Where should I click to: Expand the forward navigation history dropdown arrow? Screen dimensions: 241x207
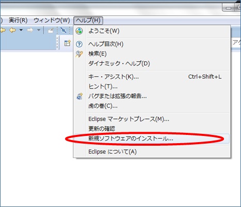[x=39, y=30]
